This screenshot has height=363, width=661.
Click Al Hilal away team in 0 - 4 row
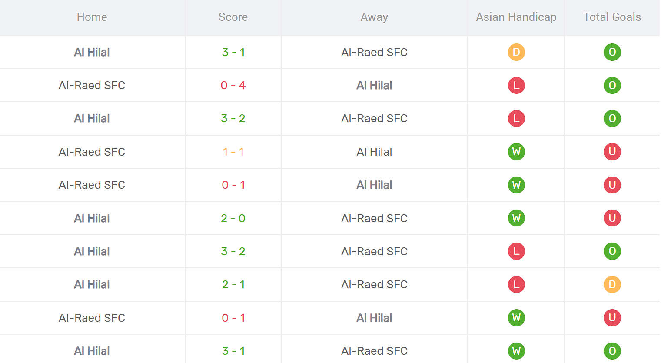click(x=374, y=86)
